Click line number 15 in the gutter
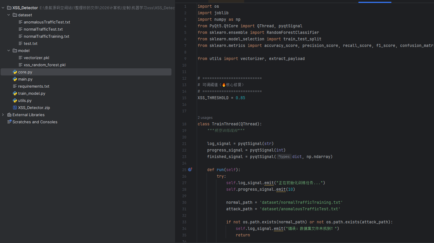434x243 pixels. click(184, 98)
